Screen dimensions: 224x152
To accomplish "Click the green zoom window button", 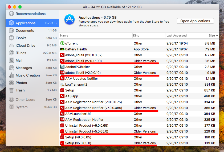I will click(x=20, y=7).
